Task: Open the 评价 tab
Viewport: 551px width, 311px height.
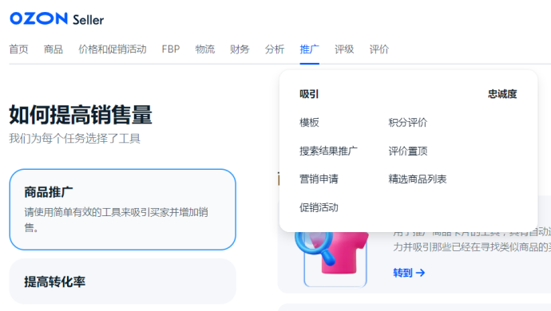Action: click(379, 49)
